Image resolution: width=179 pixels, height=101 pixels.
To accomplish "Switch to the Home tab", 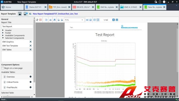I will pyautogui.click(x=12, y=7).
